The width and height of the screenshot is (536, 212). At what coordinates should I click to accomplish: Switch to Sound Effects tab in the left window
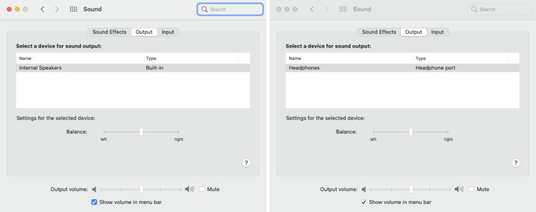109,32
